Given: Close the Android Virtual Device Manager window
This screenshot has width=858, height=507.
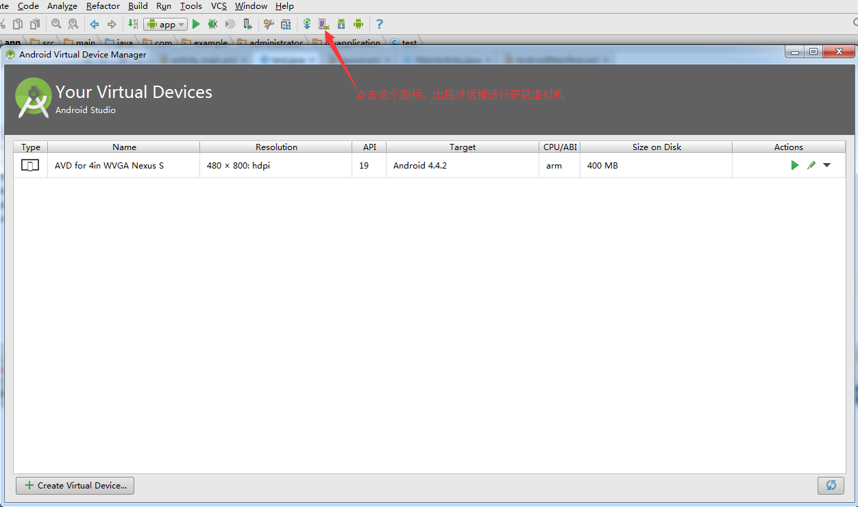Looking at the screenshot, I should (x=838, y=52).
